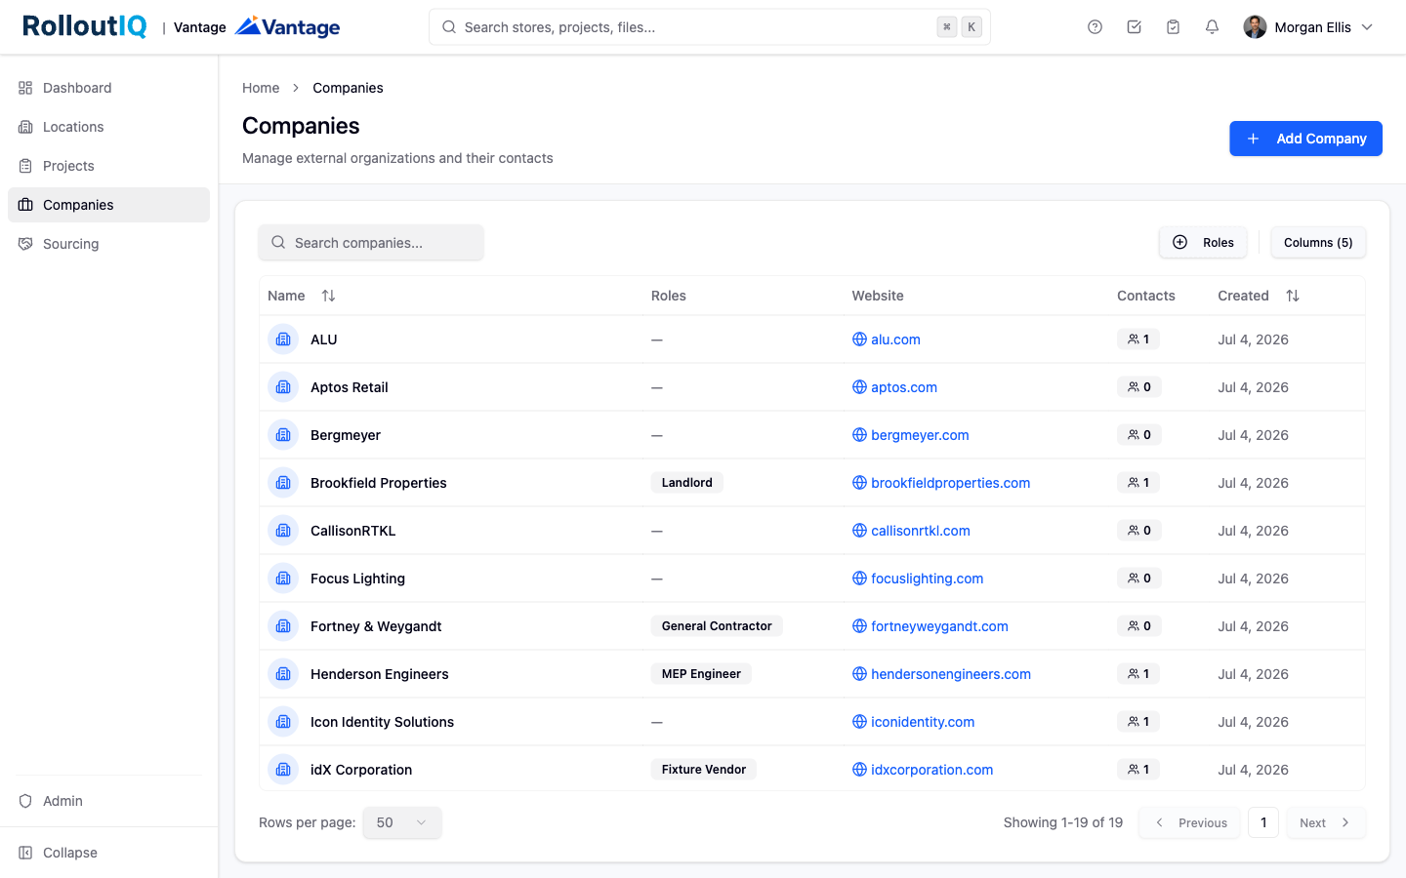Click Henderson Engineers contacts count badge
This screenshot has height=878, width=1406.
[1138, 674]
